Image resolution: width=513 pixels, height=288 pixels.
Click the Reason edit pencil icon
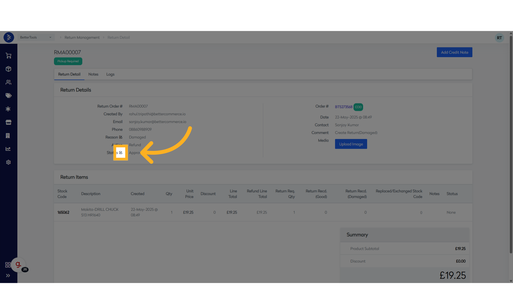(x=121, y=137)
